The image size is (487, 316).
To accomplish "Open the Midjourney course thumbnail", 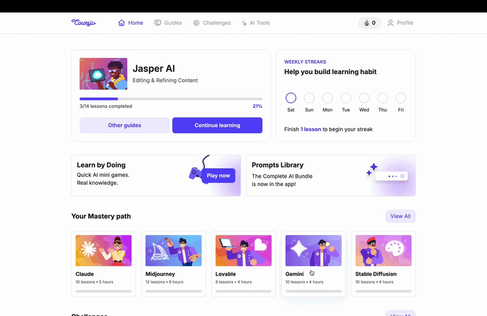I will coord(173,250).
